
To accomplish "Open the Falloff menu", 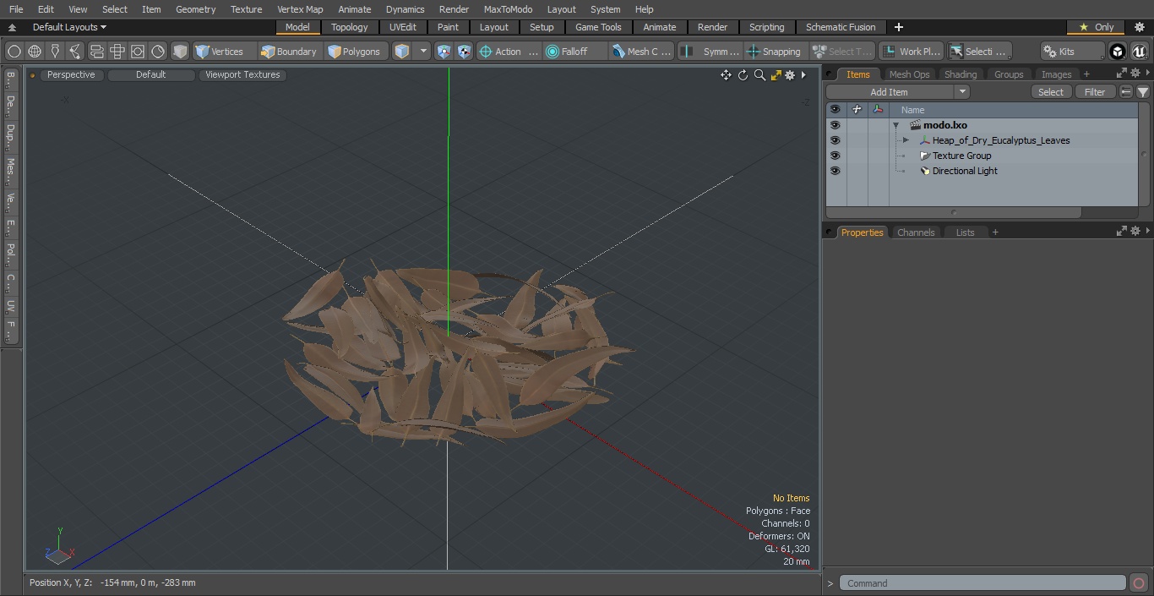I will (x=575, y=52).
